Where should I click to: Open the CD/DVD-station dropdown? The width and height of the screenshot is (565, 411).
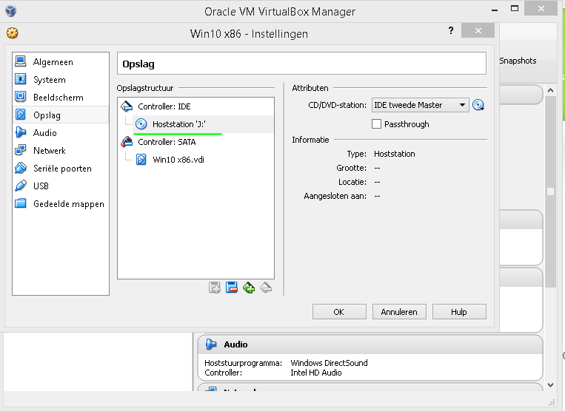pyautogui.click(x=420, y=105)
